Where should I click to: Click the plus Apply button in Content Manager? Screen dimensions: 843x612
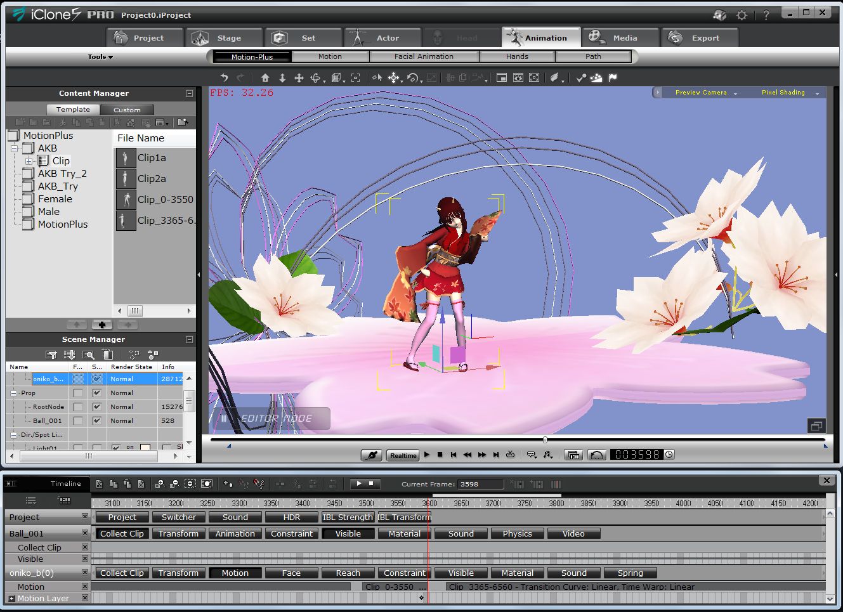coord(102,325)
